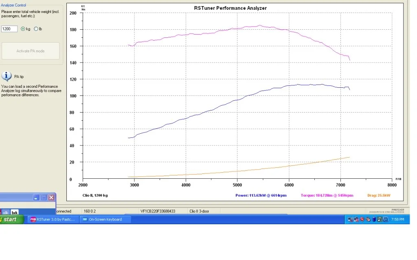
Task: Click the Activate PA mode button
Action: point(31,51)
